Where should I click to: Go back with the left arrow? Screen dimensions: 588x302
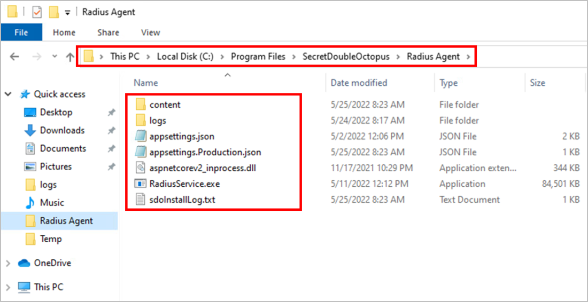pyautogui.click(x=14, y=57)
